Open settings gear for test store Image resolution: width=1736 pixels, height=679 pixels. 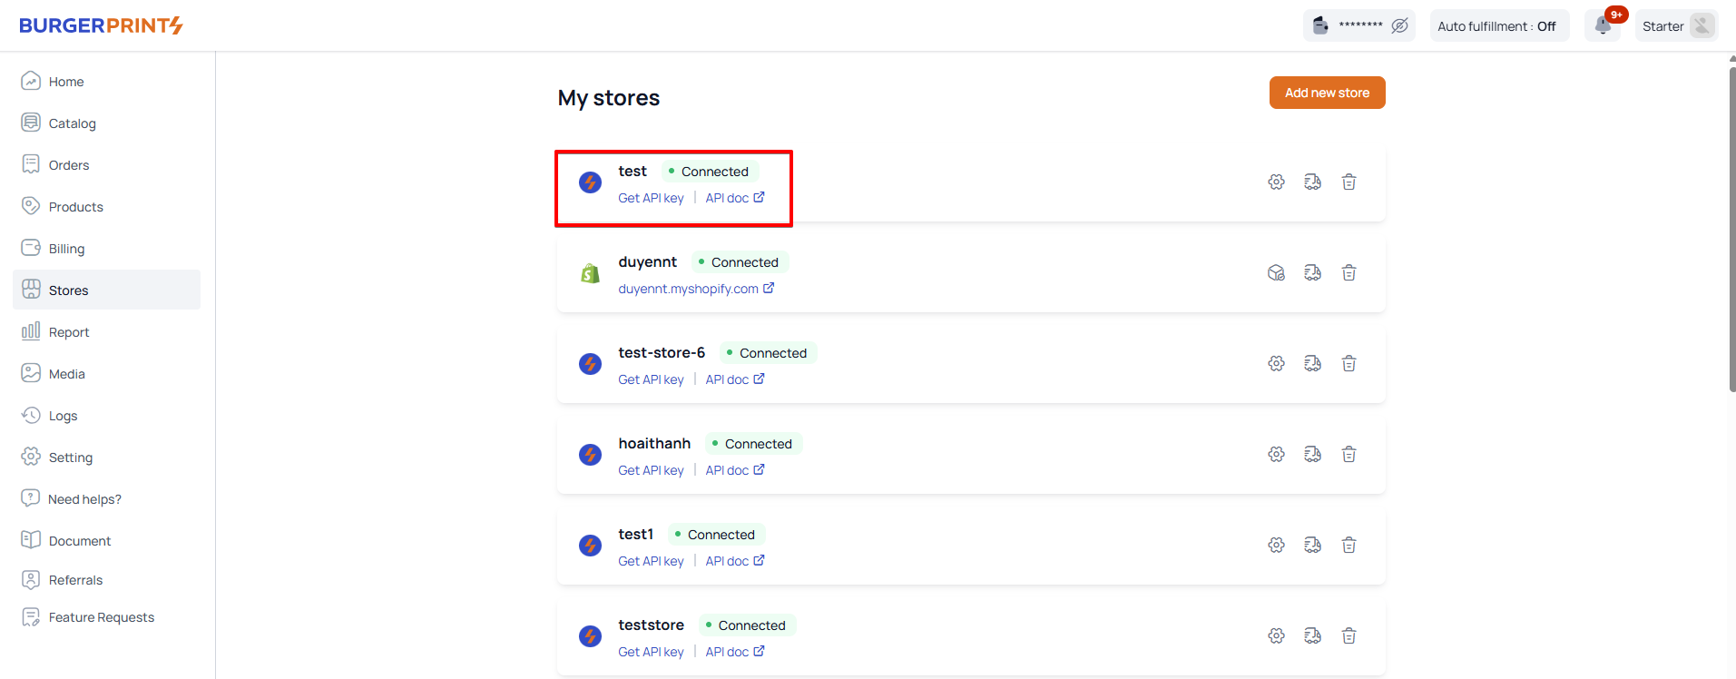1276,182
